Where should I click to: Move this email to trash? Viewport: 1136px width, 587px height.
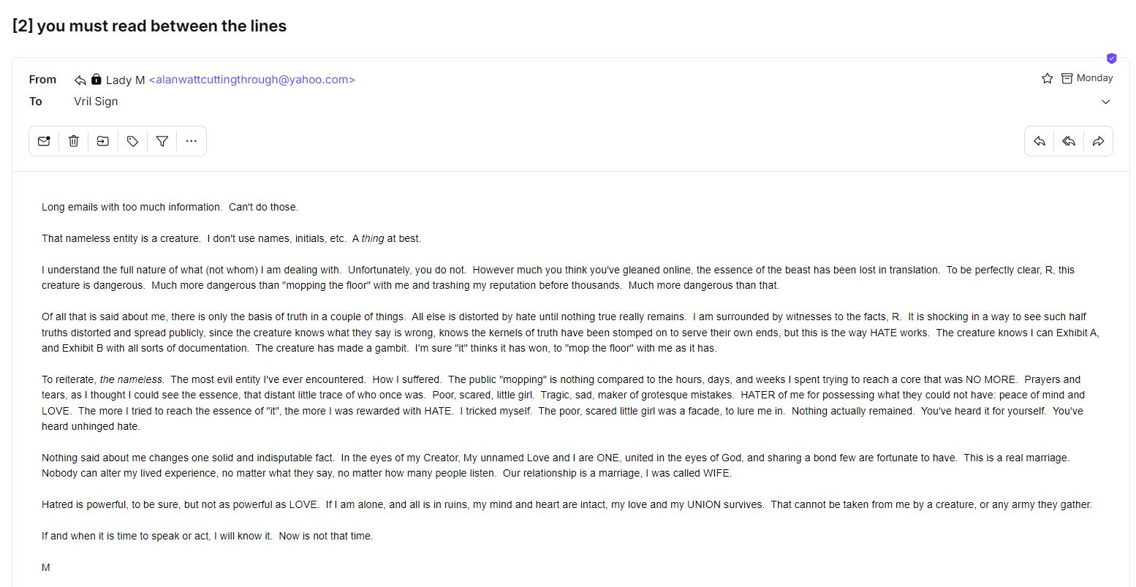click(x=74, y=141)
